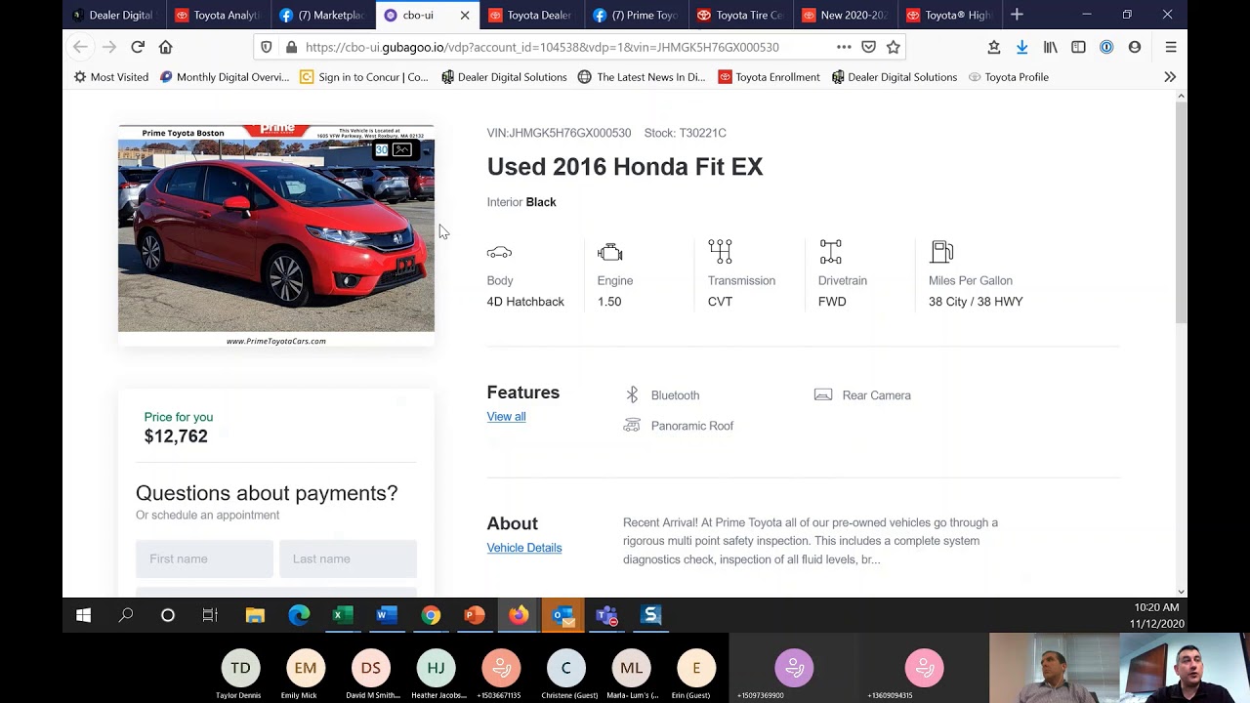Click the Rear Camera feature icon
The width and height of the screenshot is (1250, 703).
point(823,394)
